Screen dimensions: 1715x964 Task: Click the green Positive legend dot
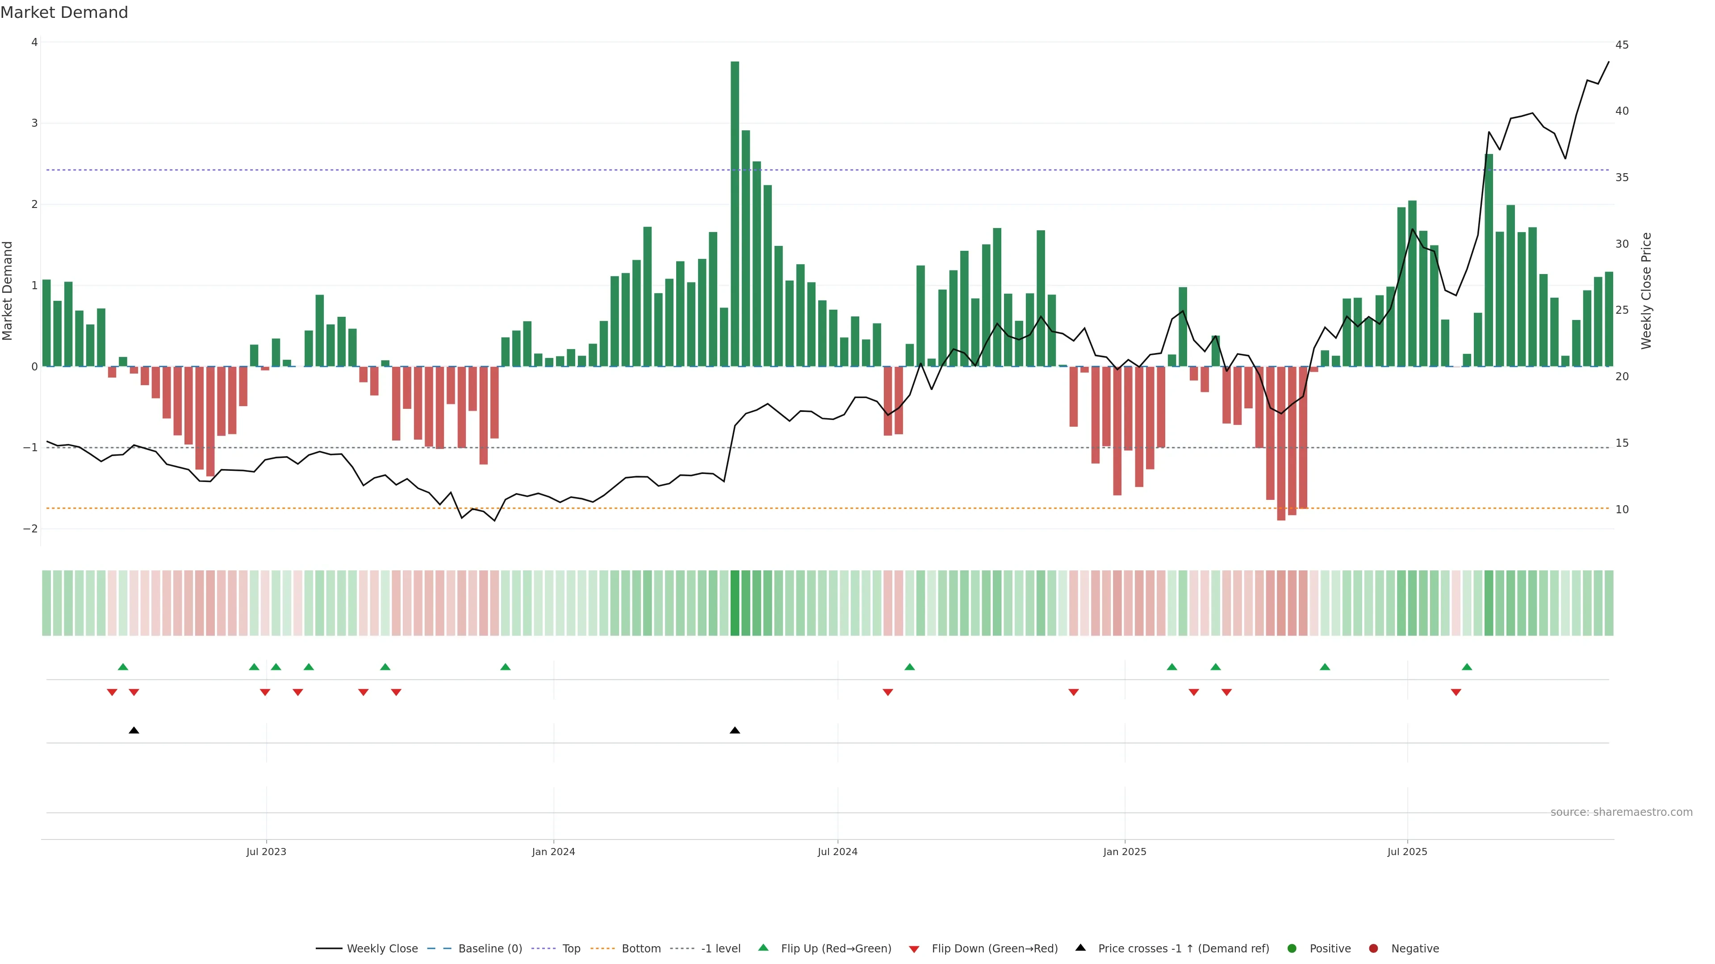tap(1292, 949)
